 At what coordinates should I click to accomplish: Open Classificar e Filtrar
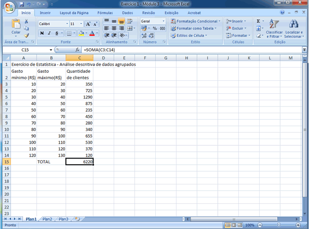(x=274, y=29)
